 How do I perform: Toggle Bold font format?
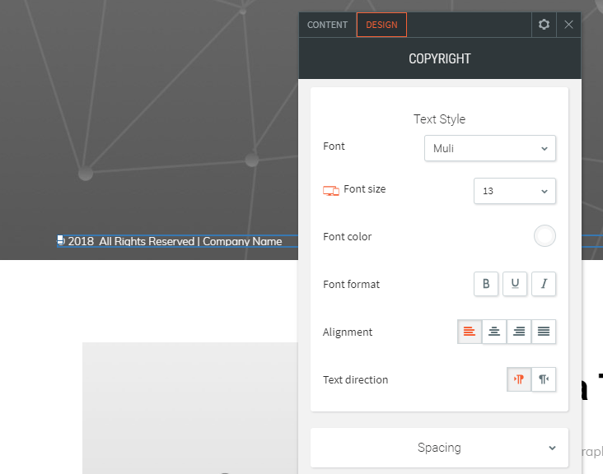point(486,284)
